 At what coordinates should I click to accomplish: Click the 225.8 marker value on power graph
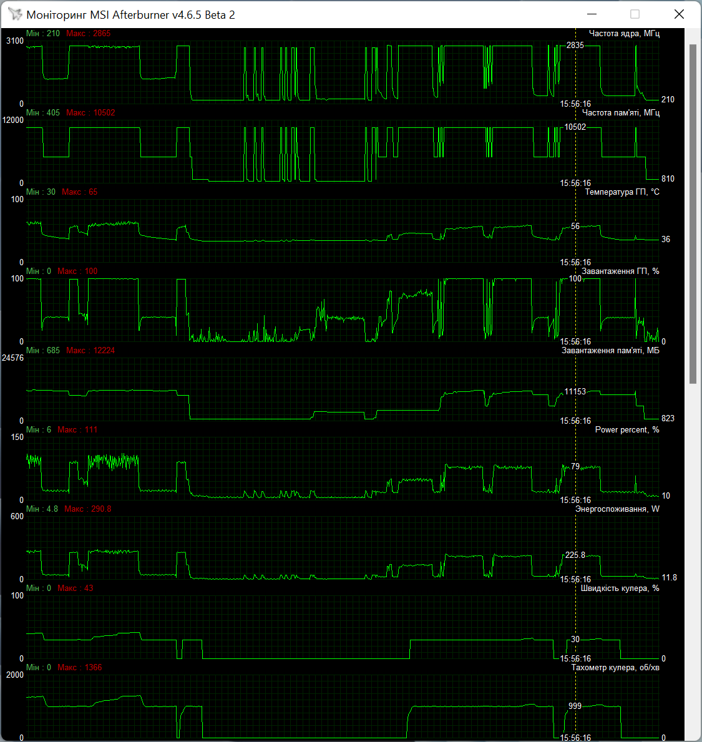[575, 555]
